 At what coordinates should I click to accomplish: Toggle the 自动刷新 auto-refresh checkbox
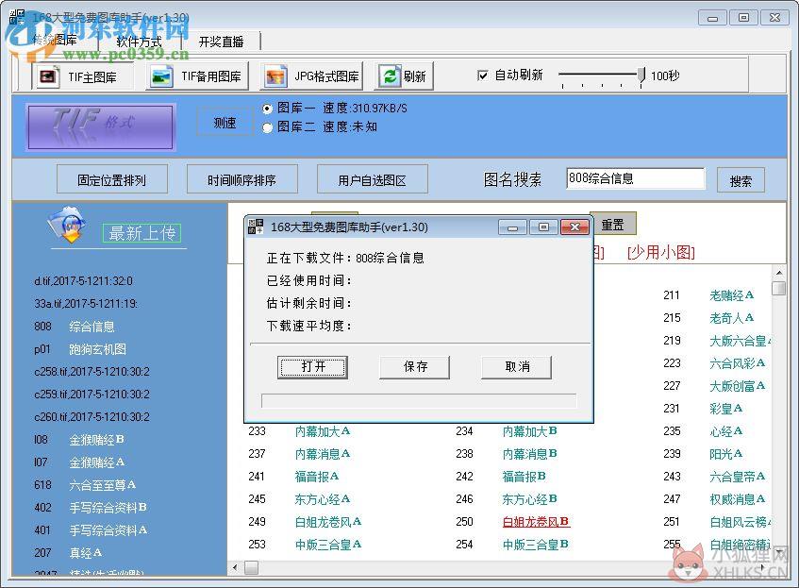(482, 76)
